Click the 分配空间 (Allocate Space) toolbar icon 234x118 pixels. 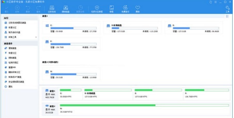[x=80, y=9]
